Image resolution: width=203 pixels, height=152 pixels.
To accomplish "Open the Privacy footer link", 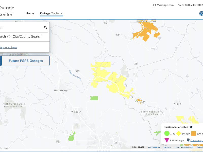I will tap(167, 147).
